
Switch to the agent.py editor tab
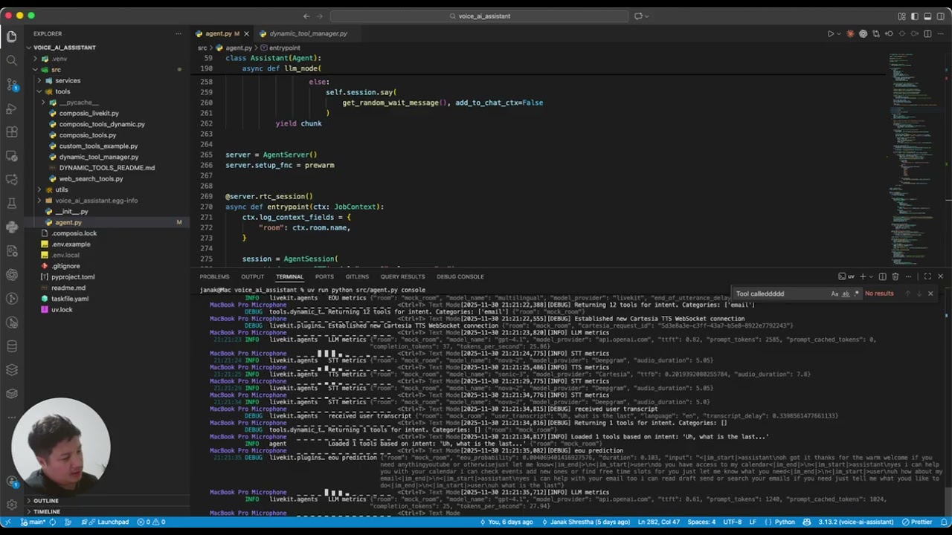[218, 33]
